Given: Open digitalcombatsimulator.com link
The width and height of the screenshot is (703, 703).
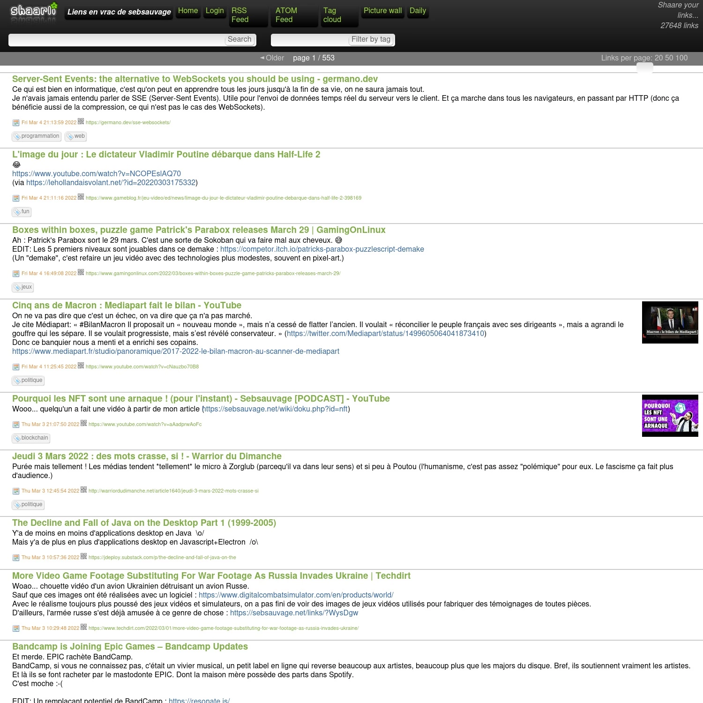Looking at the screenshot, I should [x=296, y=595].
